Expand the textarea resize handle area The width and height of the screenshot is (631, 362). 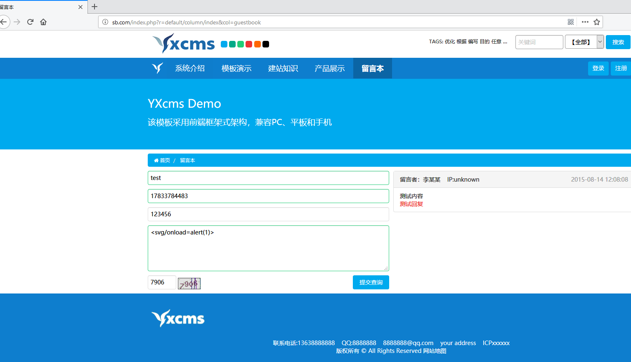click(x=386, y=268)
